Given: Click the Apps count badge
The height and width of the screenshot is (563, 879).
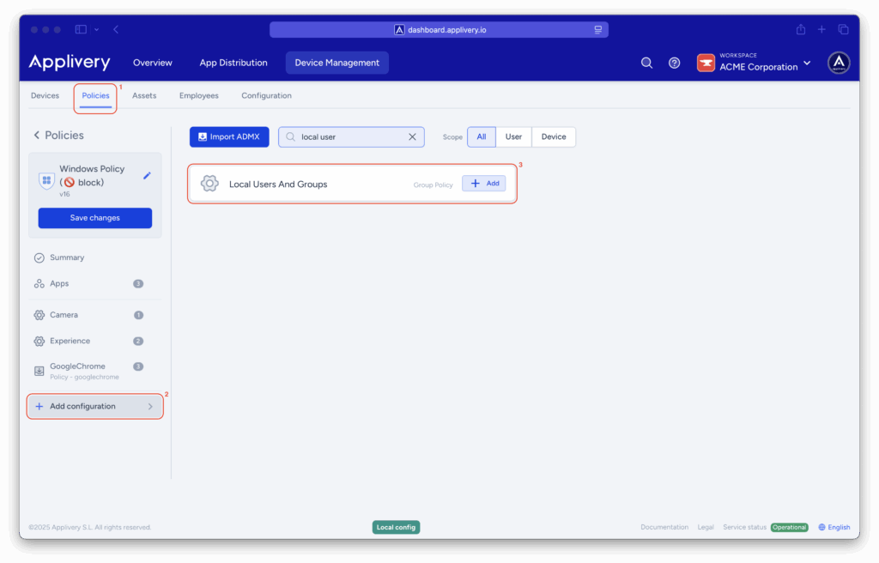Looking at the screenshot, I should [x=138, y=284].
